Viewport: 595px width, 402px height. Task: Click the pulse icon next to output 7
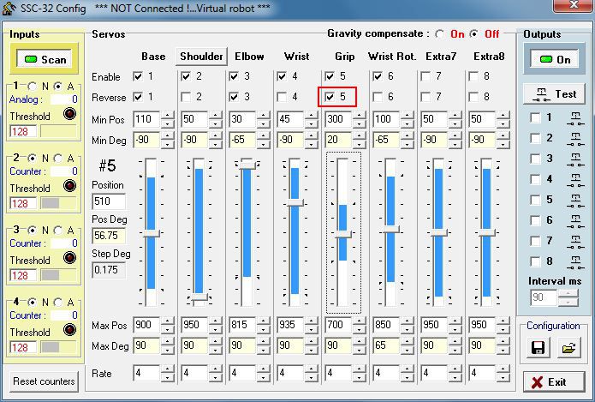click(575, 242)
